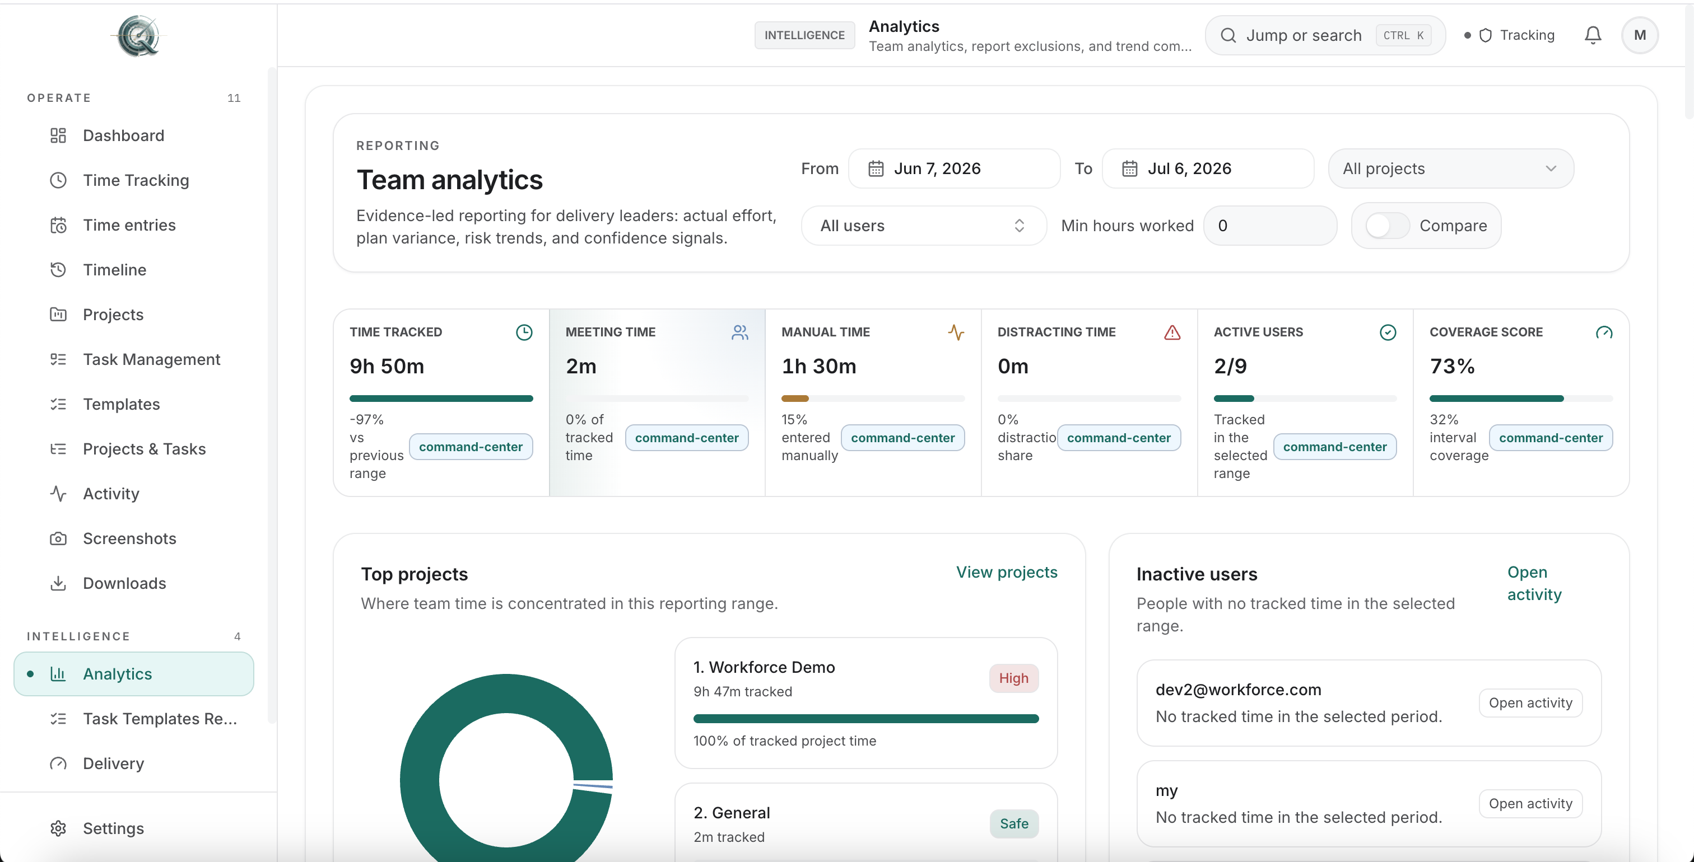Open the All projects dropdown
The image size is (1694, 862).
(x=1451, y=169)
